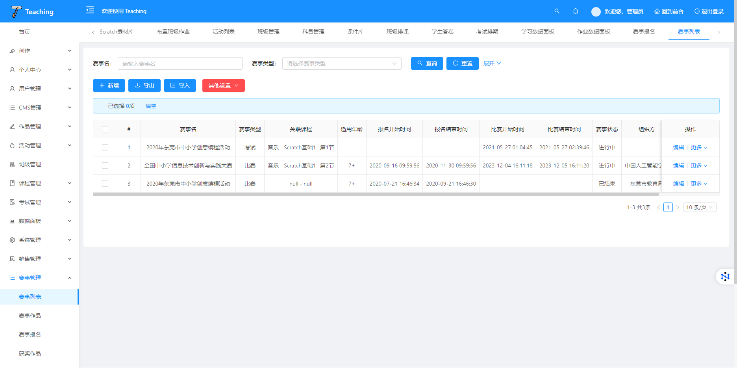The height and width of the screenshot is (368, 737).
Task: Click the horizontal scrollbar under the table
Action: pos(376,194)
